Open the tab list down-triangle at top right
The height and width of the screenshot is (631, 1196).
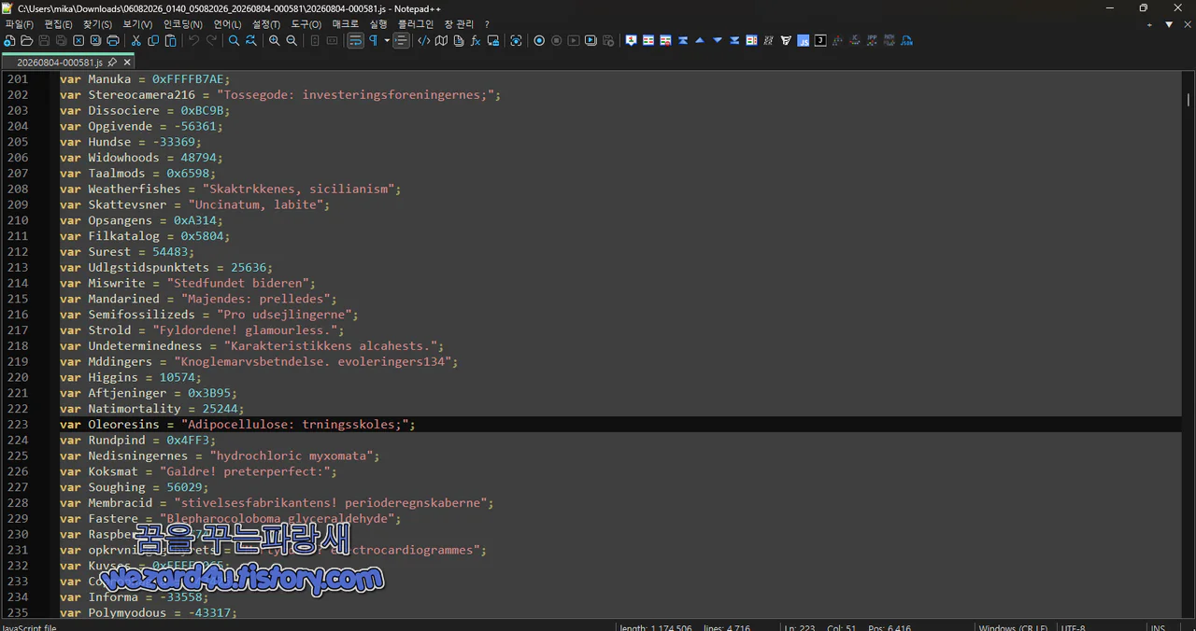tap(1169, 24)
